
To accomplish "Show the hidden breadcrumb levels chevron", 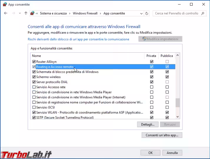I will tap(37, 14).
